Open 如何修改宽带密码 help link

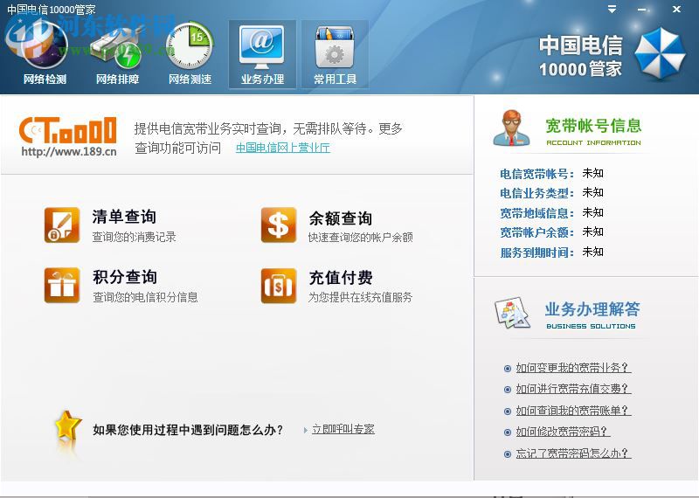tap(563, 432)
